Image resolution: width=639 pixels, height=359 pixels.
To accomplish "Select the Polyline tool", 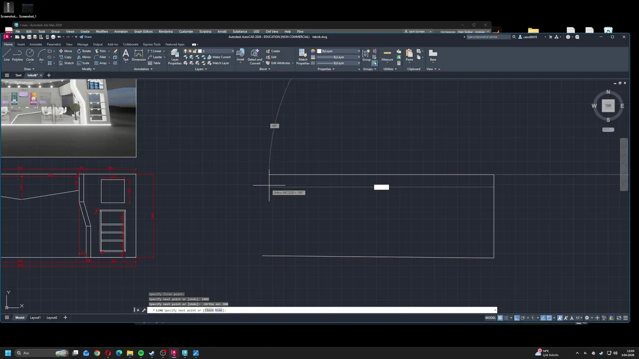I will tap(17, 55).
